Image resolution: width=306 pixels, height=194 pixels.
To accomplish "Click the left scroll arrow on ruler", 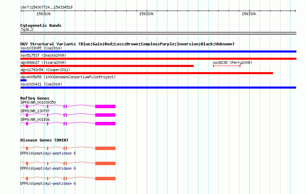I will [22, 11].
